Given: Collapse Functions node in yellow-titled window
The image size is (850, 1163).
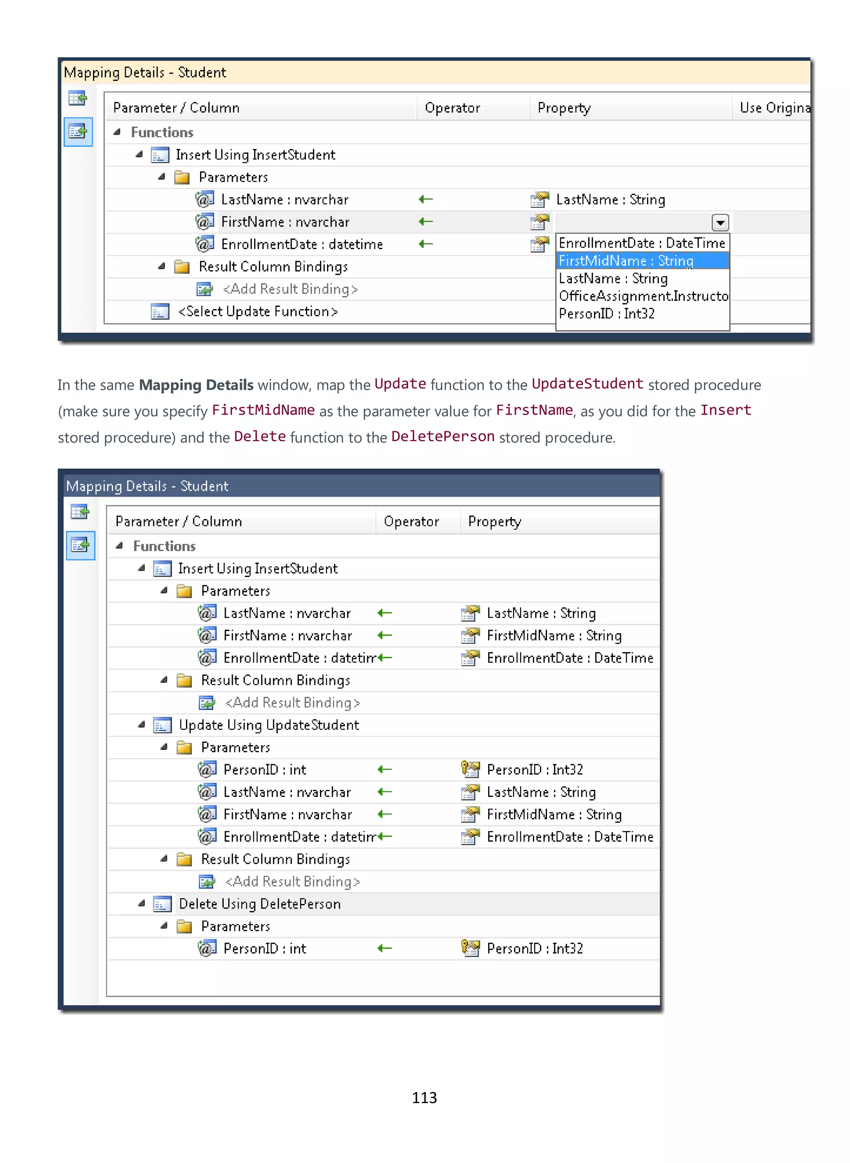Looking at the screenshot, I should click(x=117, y=132).
